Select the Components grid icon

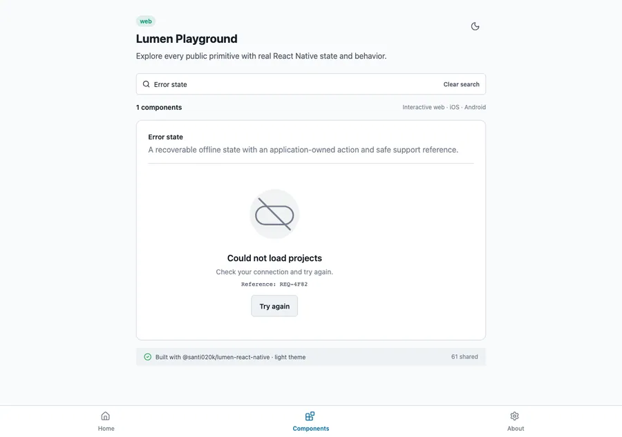coord(310,416)
